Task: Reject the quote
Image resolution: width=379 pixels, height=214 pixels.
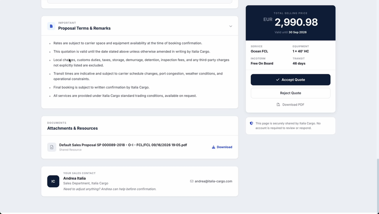Action: [x=291, y=93]
